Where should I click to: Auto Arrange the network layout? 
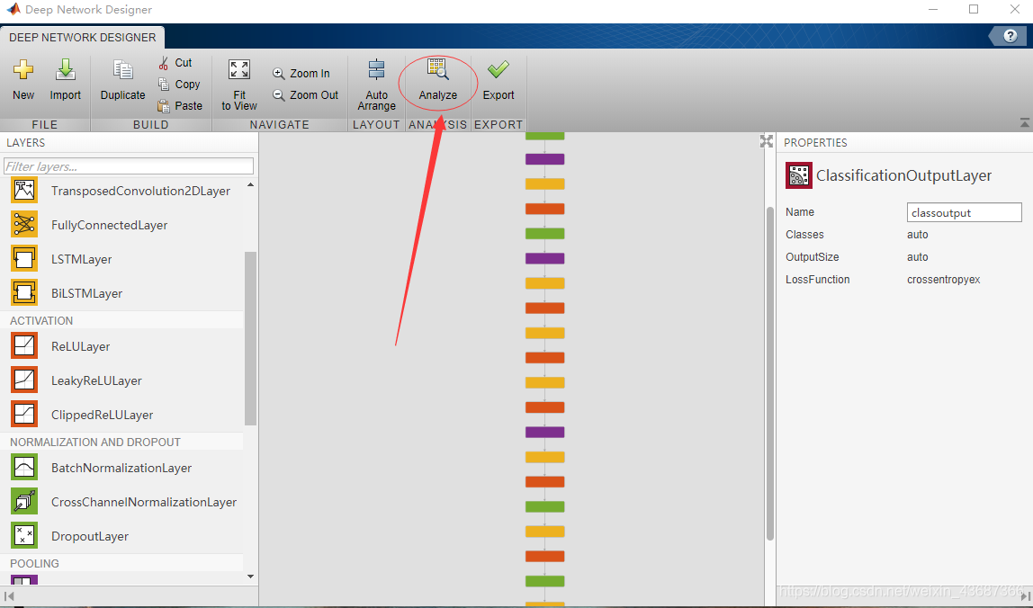point(376,85)
